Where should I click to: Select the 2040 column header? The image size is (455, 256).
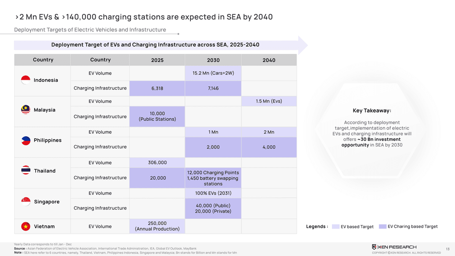tap(269, 60)
